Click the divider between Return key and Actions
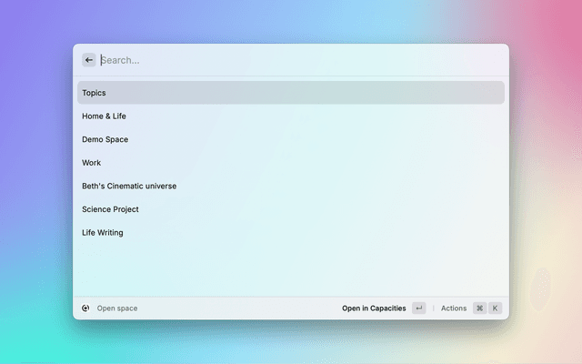The width and height of the screenshot is (582, 364). click(x=433, y=308)
